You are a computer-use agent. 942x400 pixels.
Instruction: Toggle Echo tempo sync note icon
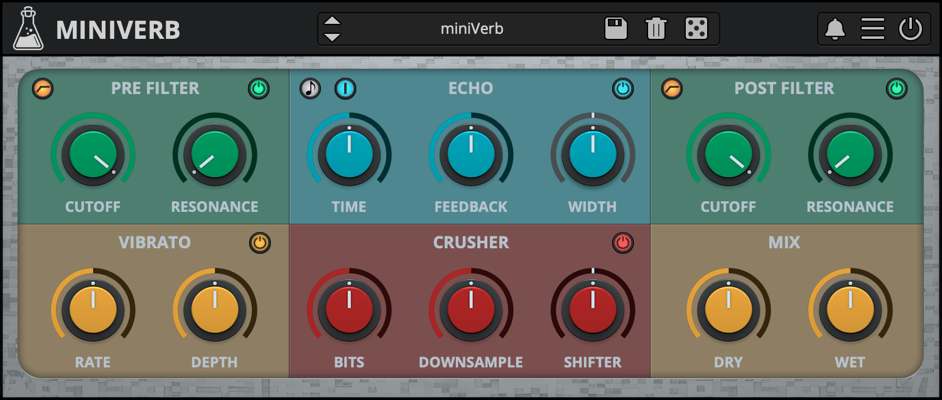[x=310, y=88]
